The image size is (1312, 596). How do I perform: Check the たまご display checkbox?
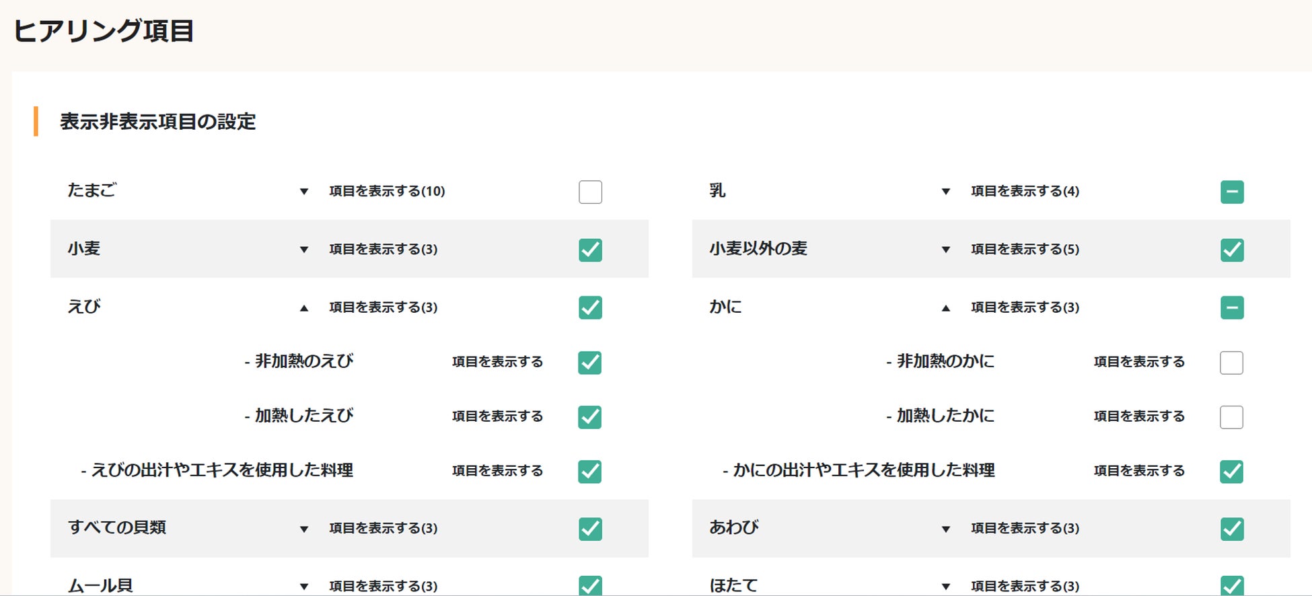pyautogui.click(x=590, y=192)
